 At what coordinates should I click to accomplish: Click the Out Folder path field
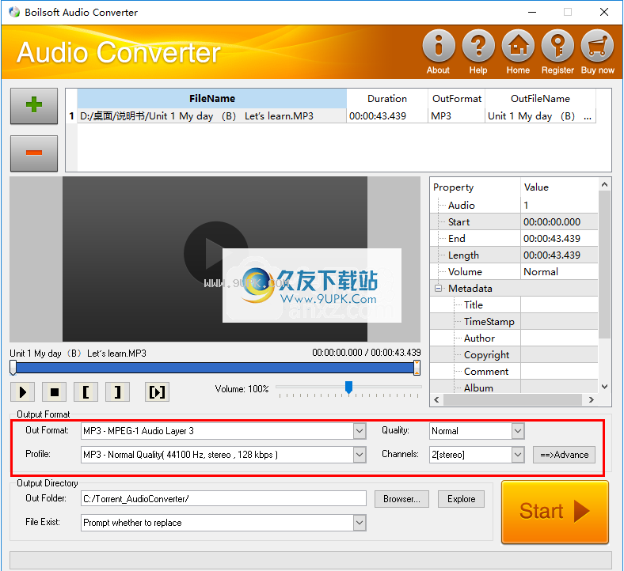223,499
